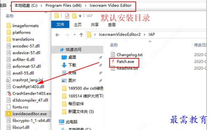210x130 pixels.
Task: Go up one folder level
Action: [81, 35]
